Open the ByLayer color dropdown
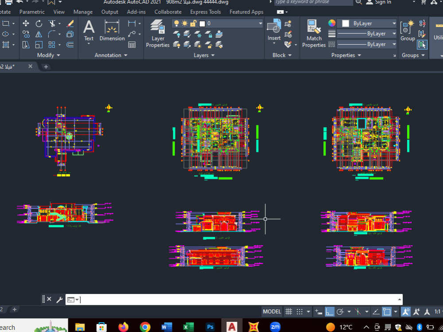Screen dimensions: 443x332 pos(394,23)
